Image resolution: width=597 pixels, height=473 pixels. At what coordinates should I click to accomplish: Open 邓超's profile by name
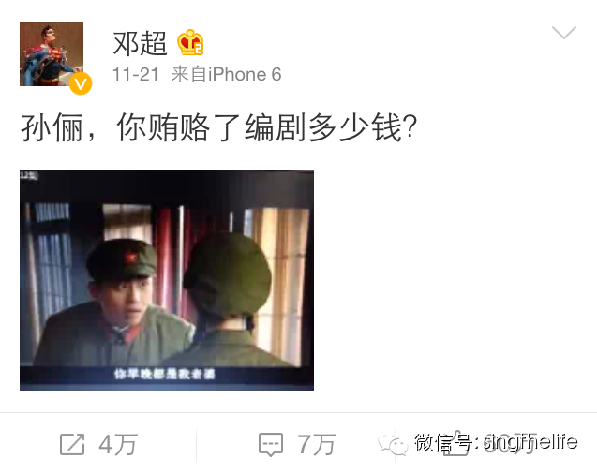(x=140, y=43)
